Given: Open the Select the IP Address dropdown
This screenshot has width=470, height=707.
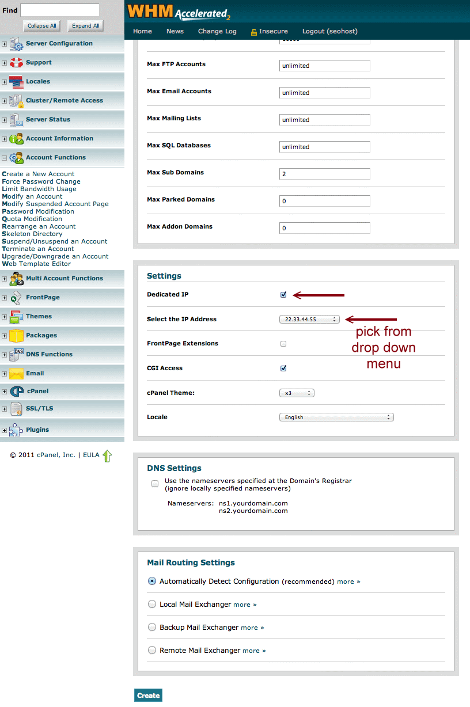Looking at the screenshot, I should [x=310, y=319].
